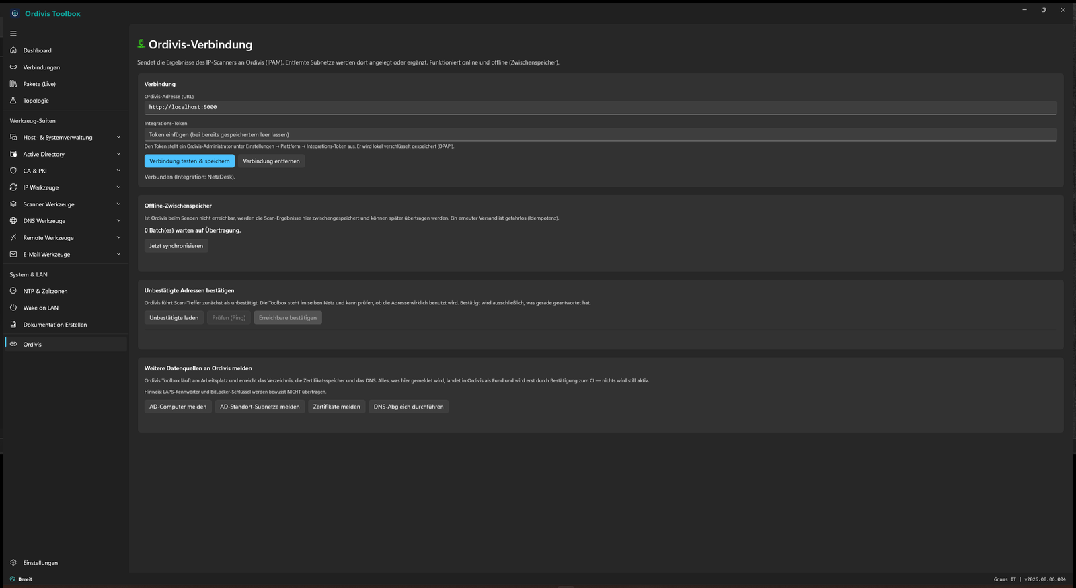The height and width of the screenshot is (588, 1076).
Task: Expand the CA & PKI chevron
Action: click(118, 171)
